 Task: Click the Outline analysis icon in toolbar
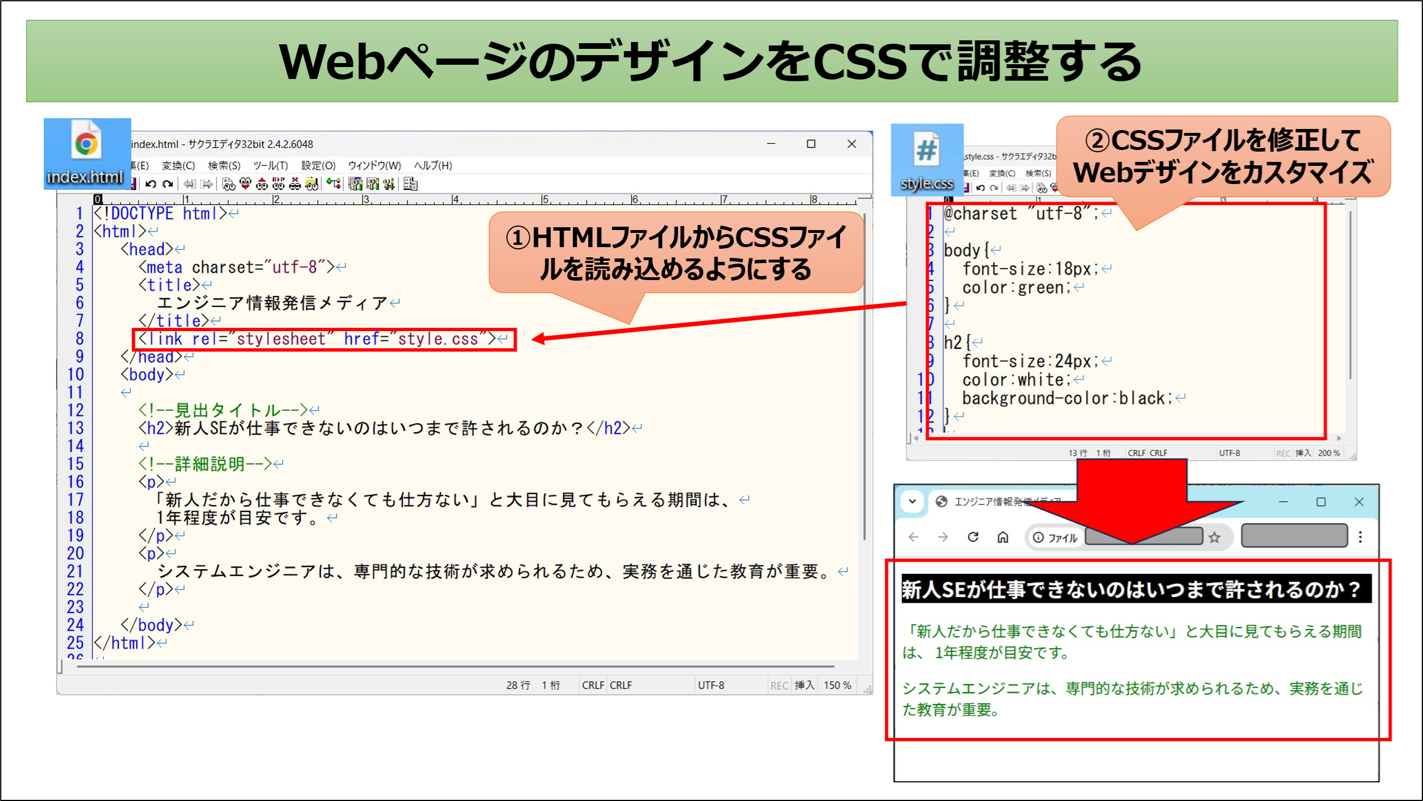pyautogui.click(x=334, y=184)
